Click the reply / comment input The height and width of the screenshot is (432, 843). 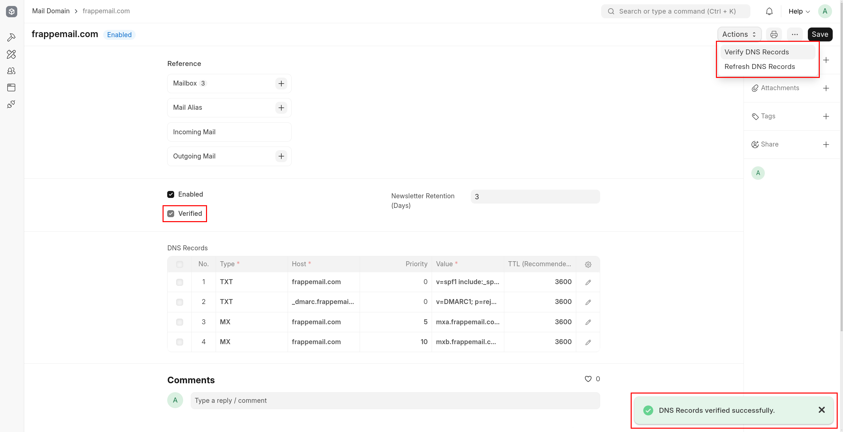(395, 401)
